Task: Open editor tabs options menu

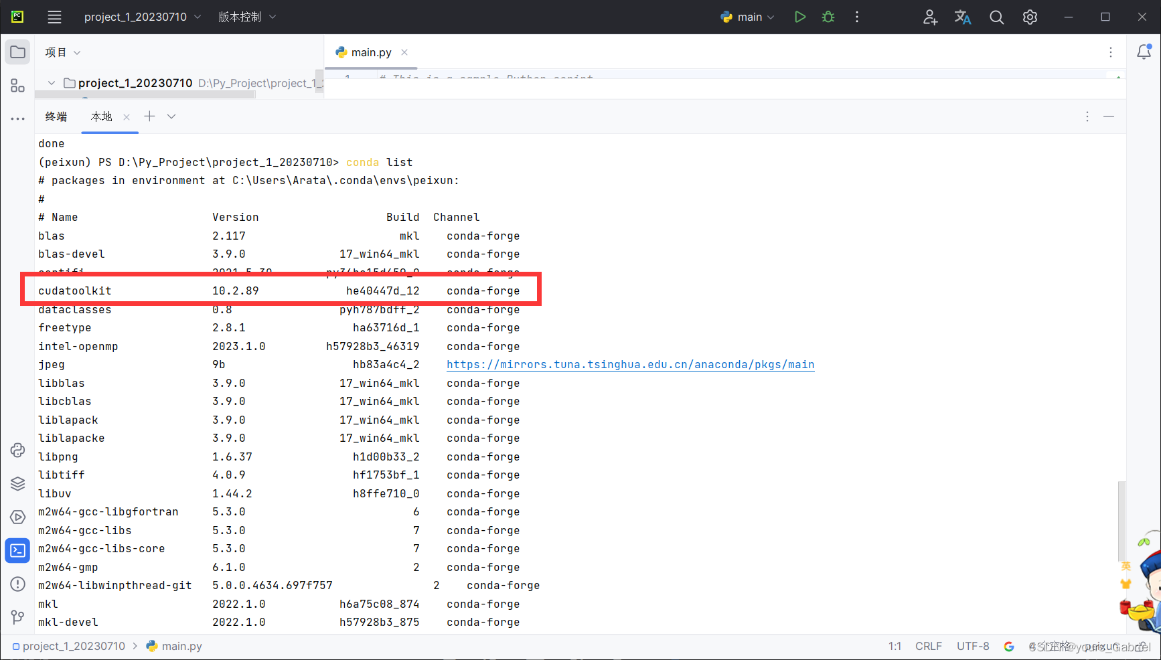Action: coord(1111,52)
